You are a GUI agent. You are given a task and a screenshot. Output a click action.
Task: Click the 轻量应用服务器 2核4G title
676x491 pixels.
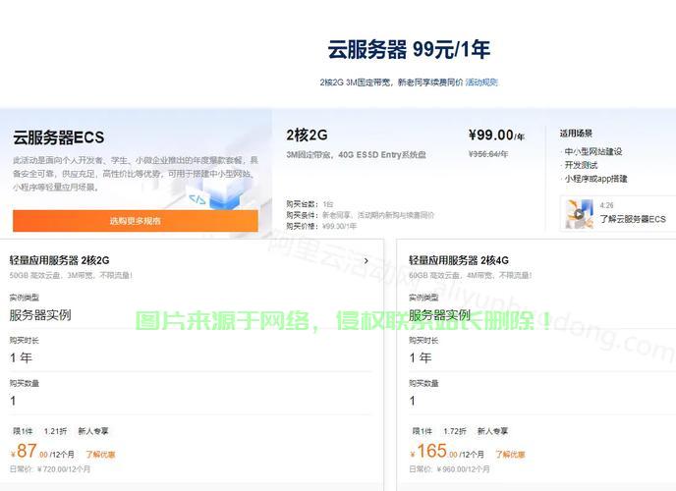click(459, 260)
